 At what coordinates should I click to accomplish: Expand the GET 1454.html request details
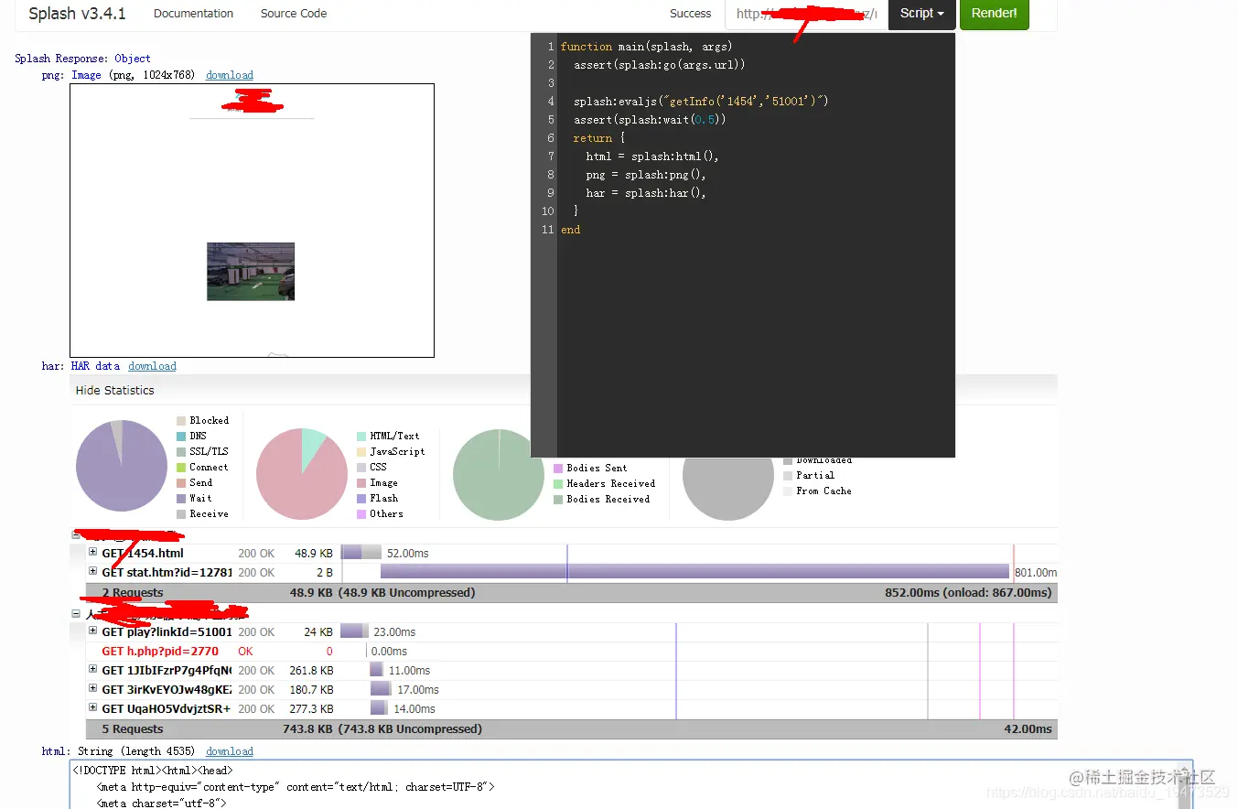click(x=92, y=553)
